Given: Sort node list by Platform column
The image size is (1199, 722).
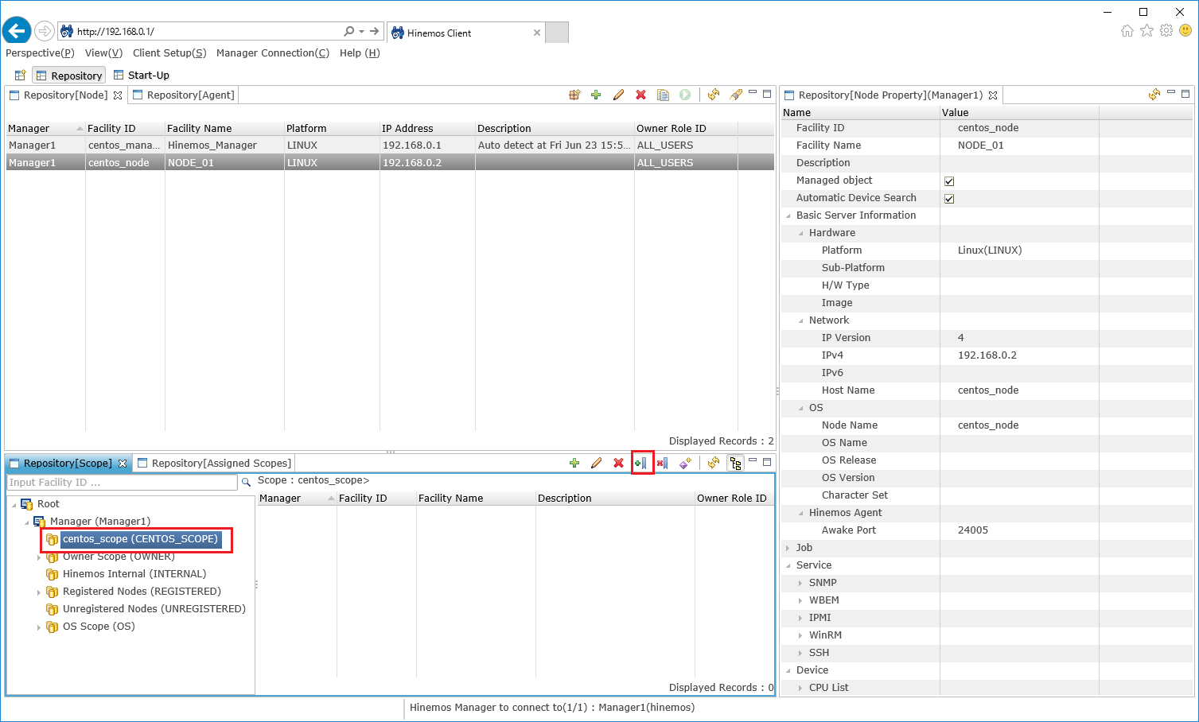Looking at the screenshot, I should point(332,128).
